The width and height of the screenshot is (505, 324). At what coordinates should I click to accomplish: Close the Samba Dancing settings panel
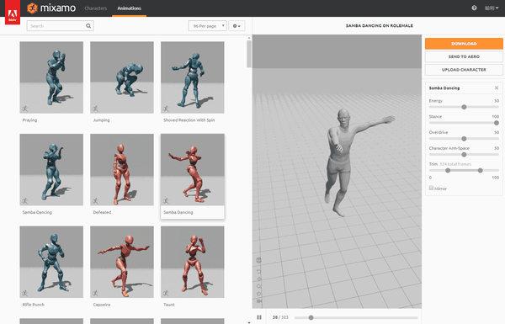click(x=497, y=88)
